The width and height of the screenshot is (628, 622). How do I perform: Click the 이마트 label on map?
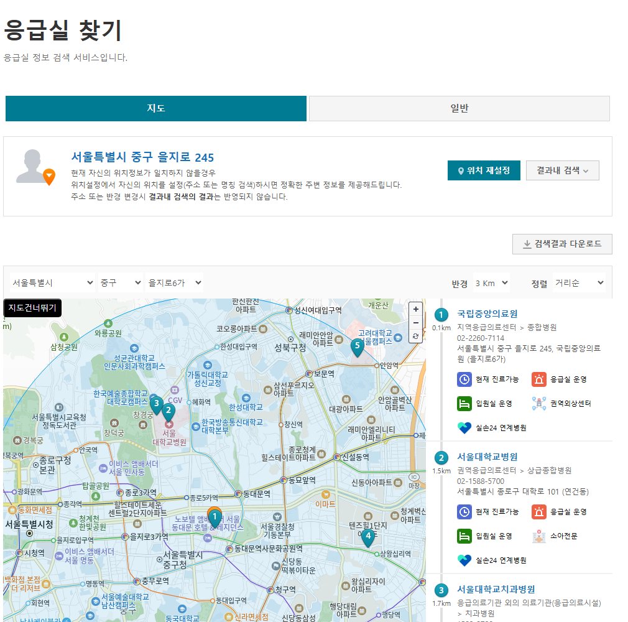(325, 504)
